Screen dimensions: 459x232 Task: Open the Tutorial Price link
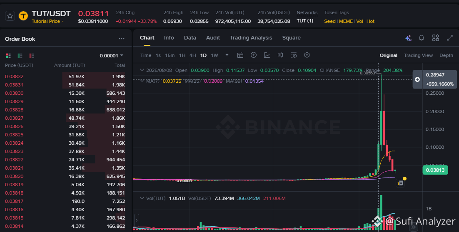(47, 21)
